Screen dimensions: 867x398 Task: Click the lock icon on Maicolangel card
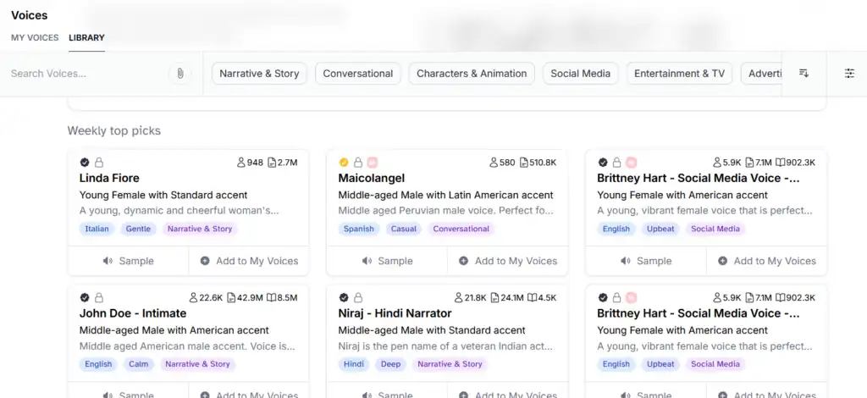coord(358,163)
